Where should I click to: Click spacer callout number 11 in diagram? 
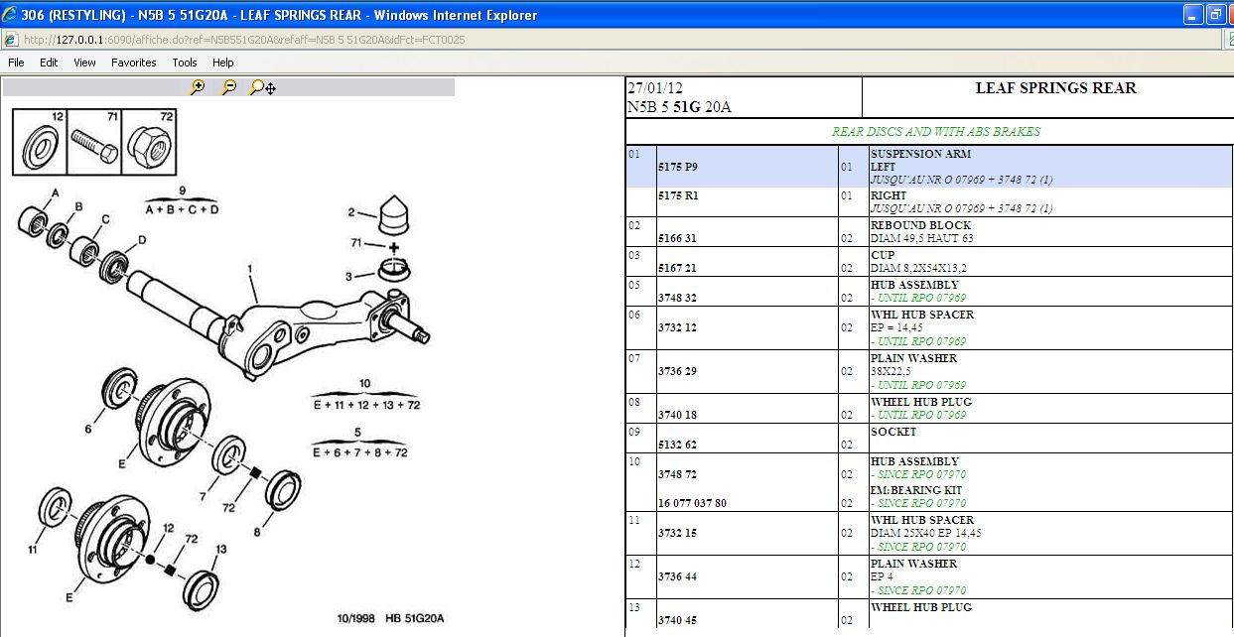point(34,549)
